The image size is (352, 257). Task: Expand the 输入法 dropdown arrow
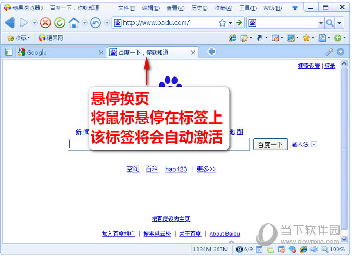314,144
